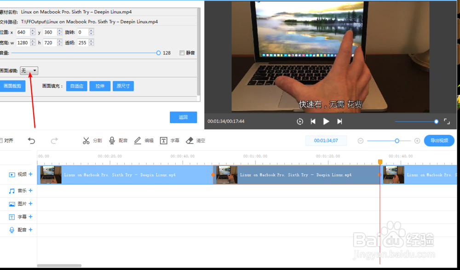
Task: Click the eraser clear tool
Action: [x=190, y=141]
